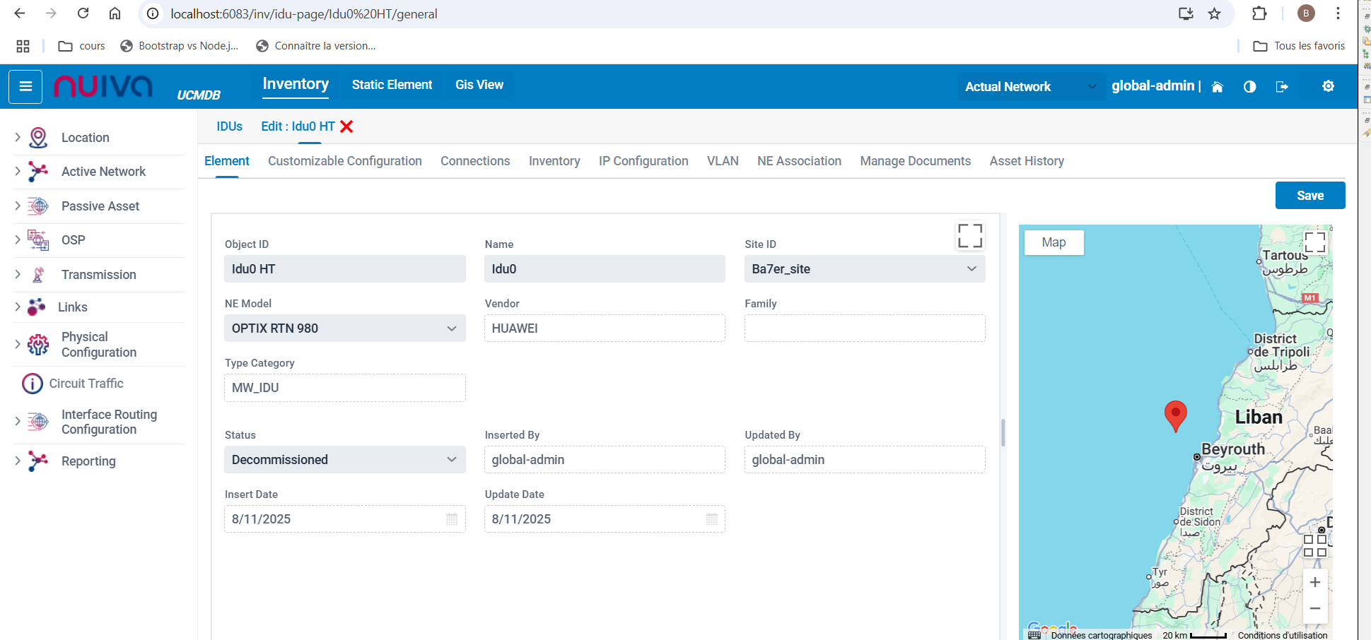Open settings gear icon
Viewport: 1371px width, 640px height.
pyautogui.click(x=1328, y=86)
